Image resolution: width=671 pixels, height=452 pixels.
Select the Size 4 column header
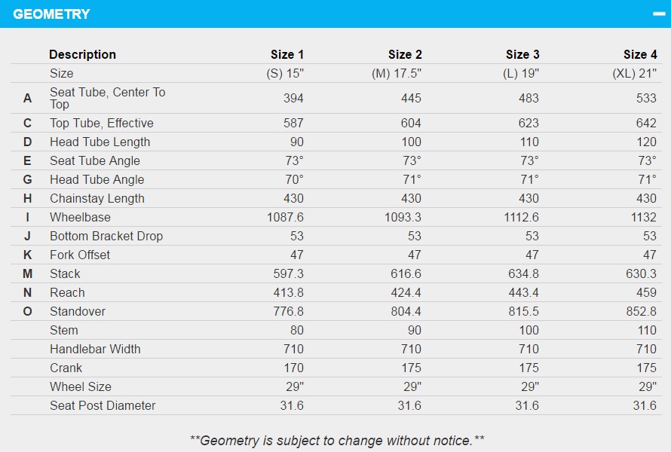coord(640,54)
